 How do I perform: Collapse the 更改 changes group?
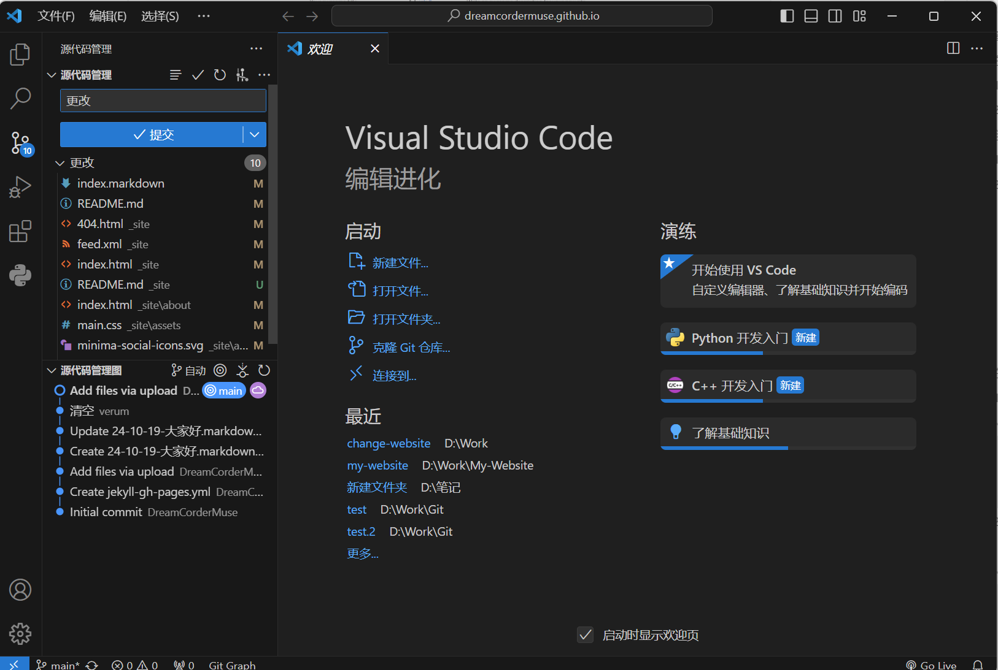(x=60, y=163)
